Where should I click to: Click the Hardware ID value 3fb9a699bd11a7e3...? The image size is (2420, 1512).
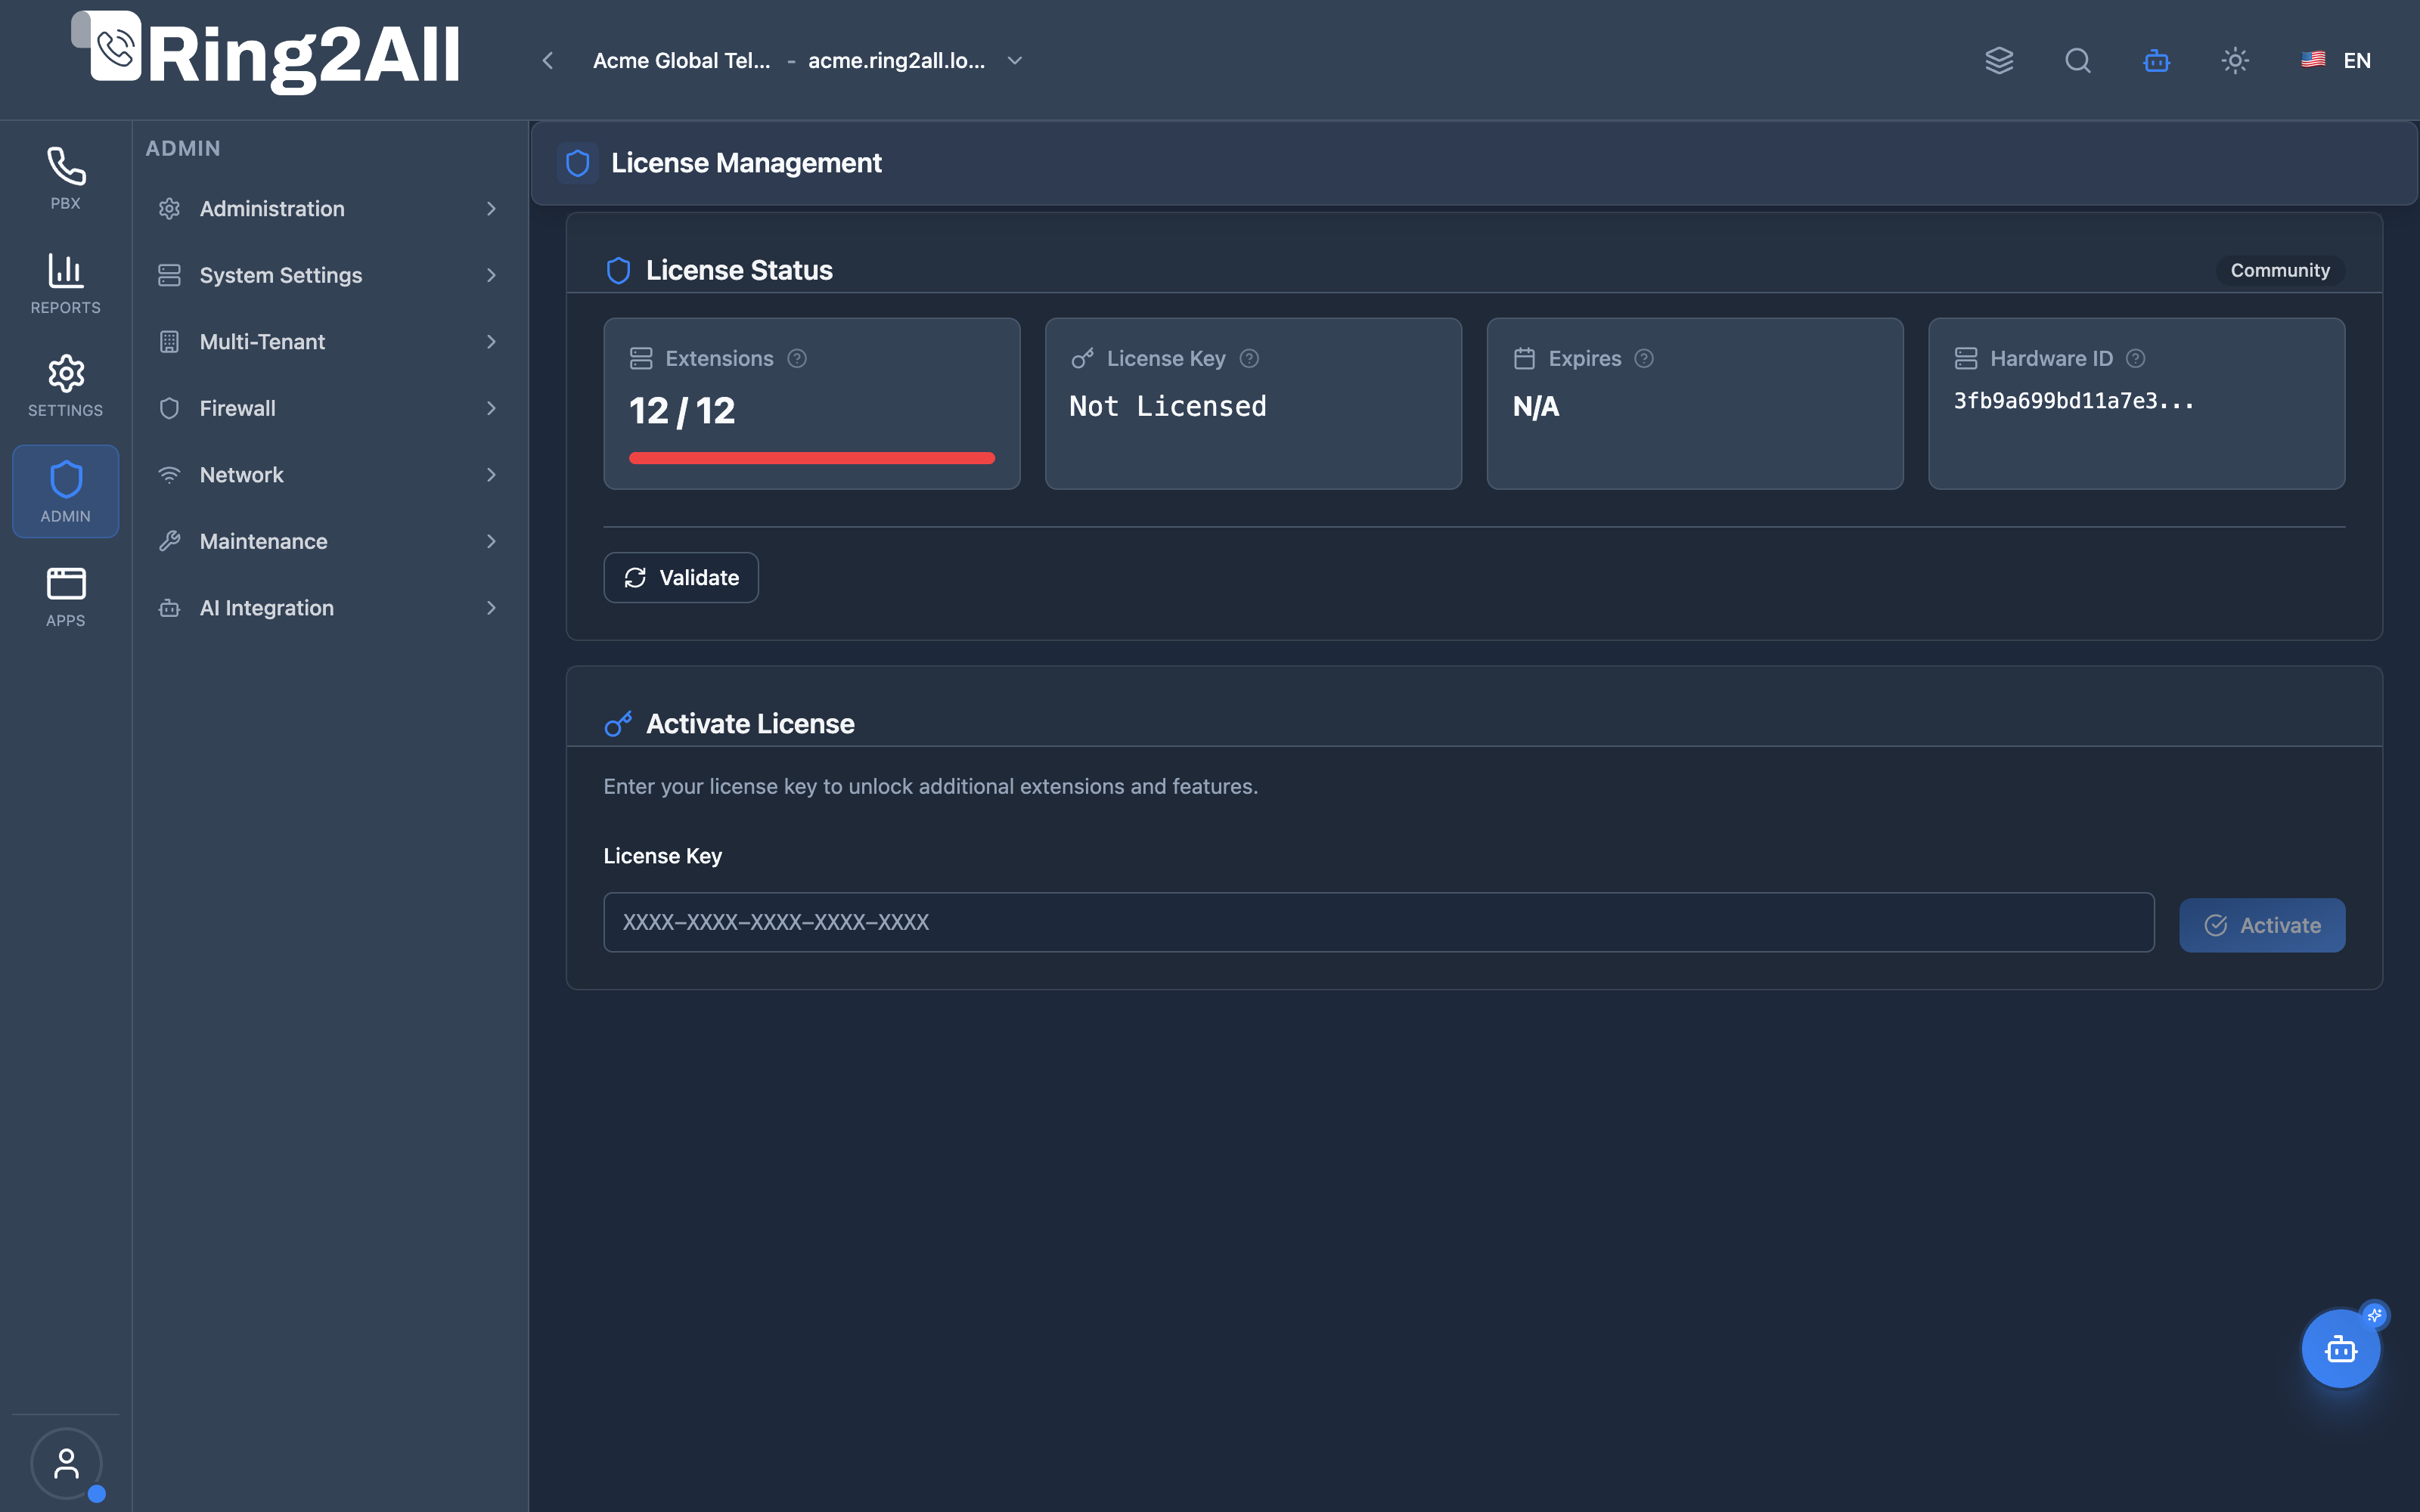pos(2074,401)
